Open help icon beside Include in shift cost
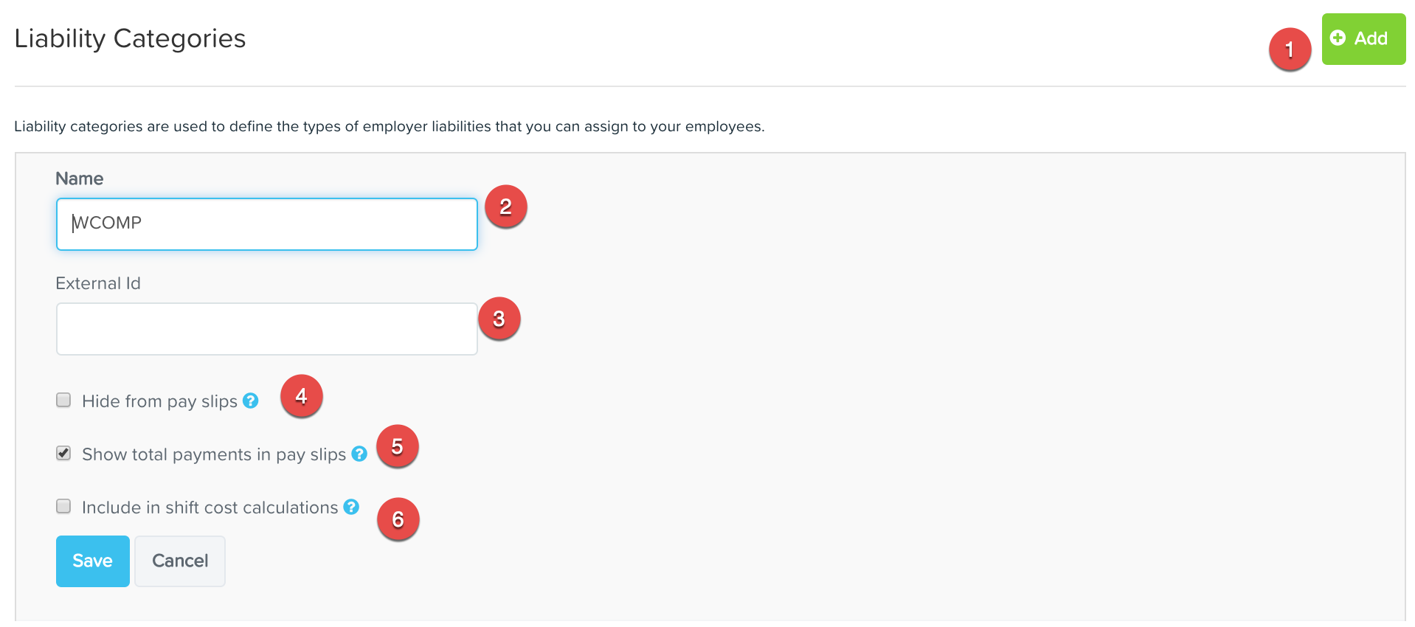The image size is (1415, 627). pyautogui.click(x=351, y=507)
